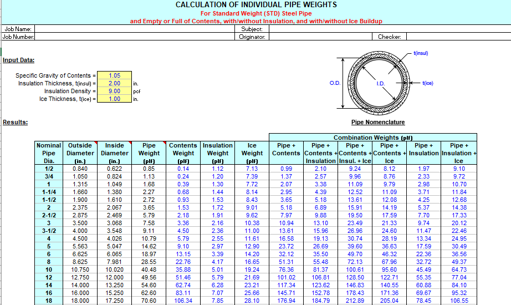Viewport: 511px width, 305px height.
Task: Select the 'Results:' heading
Action: (16, 122)
